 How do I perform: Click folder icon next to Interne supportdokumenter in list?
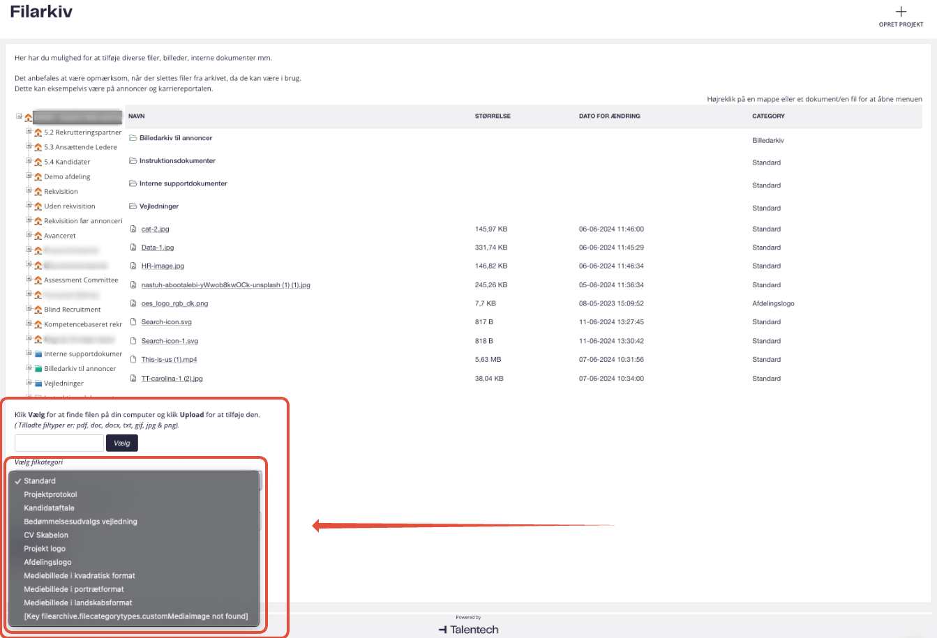coord(133,184)
